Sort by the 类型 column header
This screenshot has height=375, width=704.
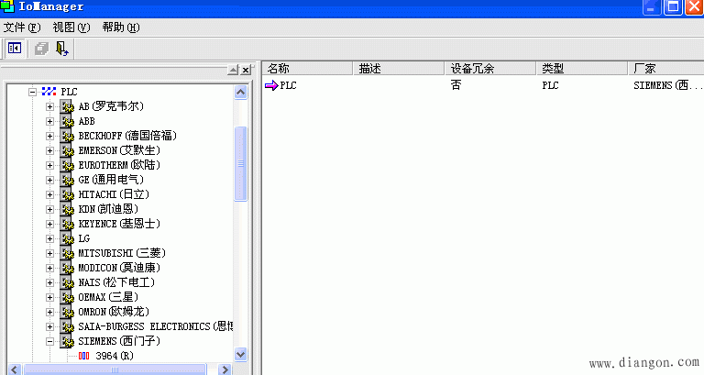(x=582, y=68)
